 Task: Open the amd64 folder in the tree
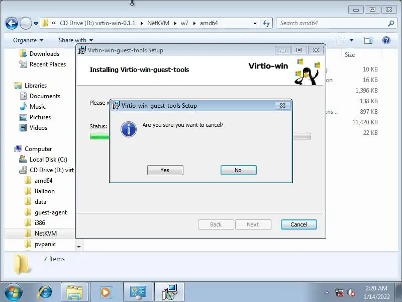click(43, 181)
